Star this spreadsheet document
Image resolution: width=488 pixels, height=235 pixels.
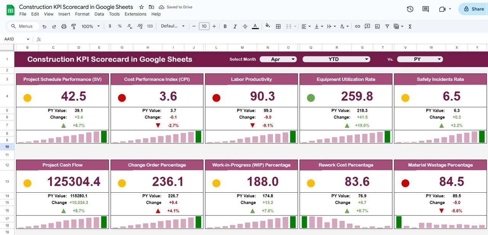click(141, 7)
